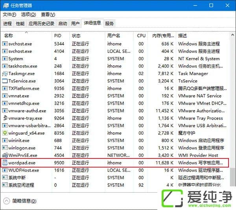Click the 系统中断 process icon
236x210 pixels.
5,177
